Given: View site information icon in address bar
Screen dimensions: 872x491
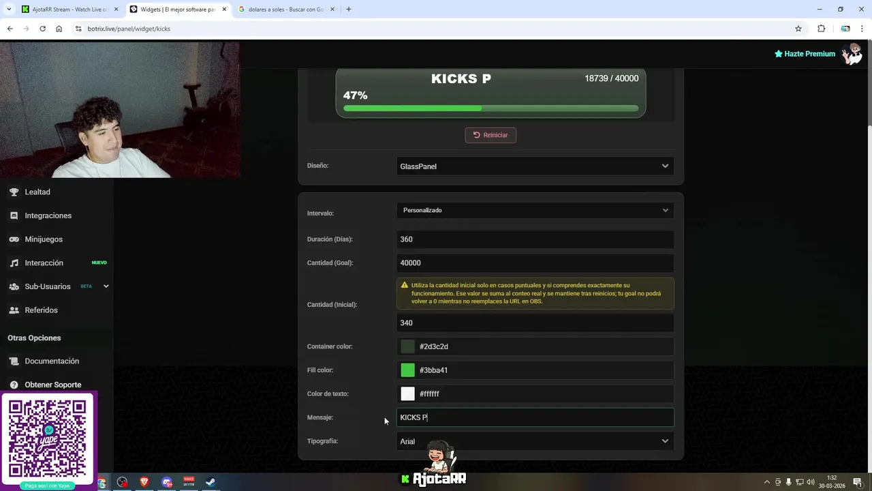Looking at the screenshot, I should click(78, 29).
